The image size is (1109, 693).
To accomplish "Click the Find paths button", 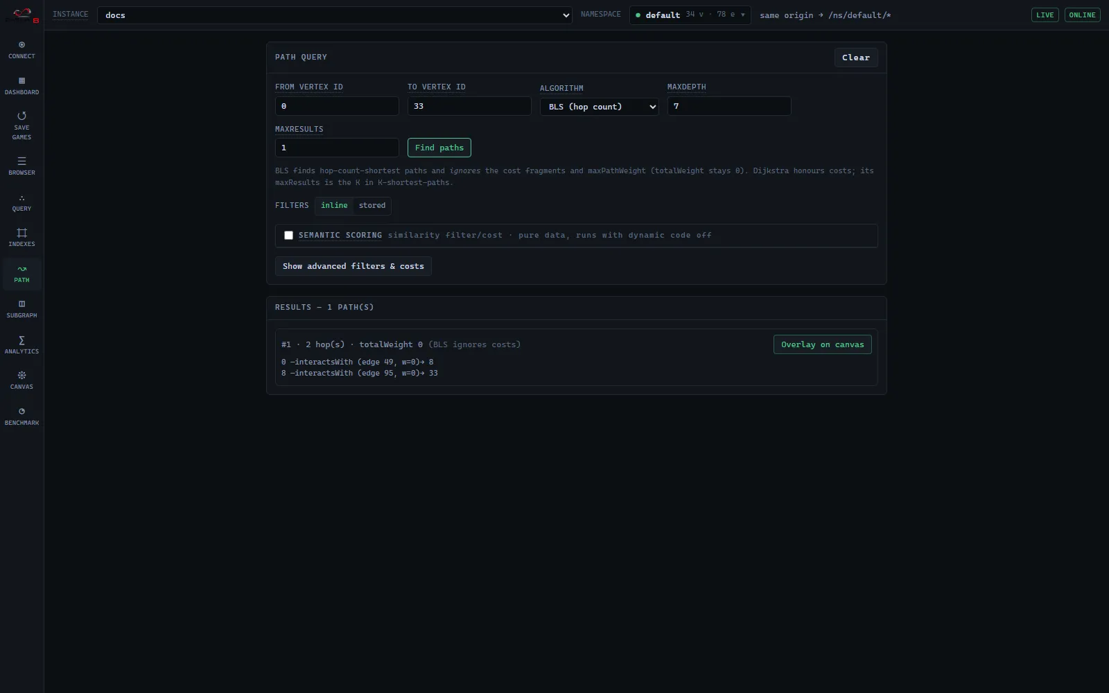I will tap(439, 148).
